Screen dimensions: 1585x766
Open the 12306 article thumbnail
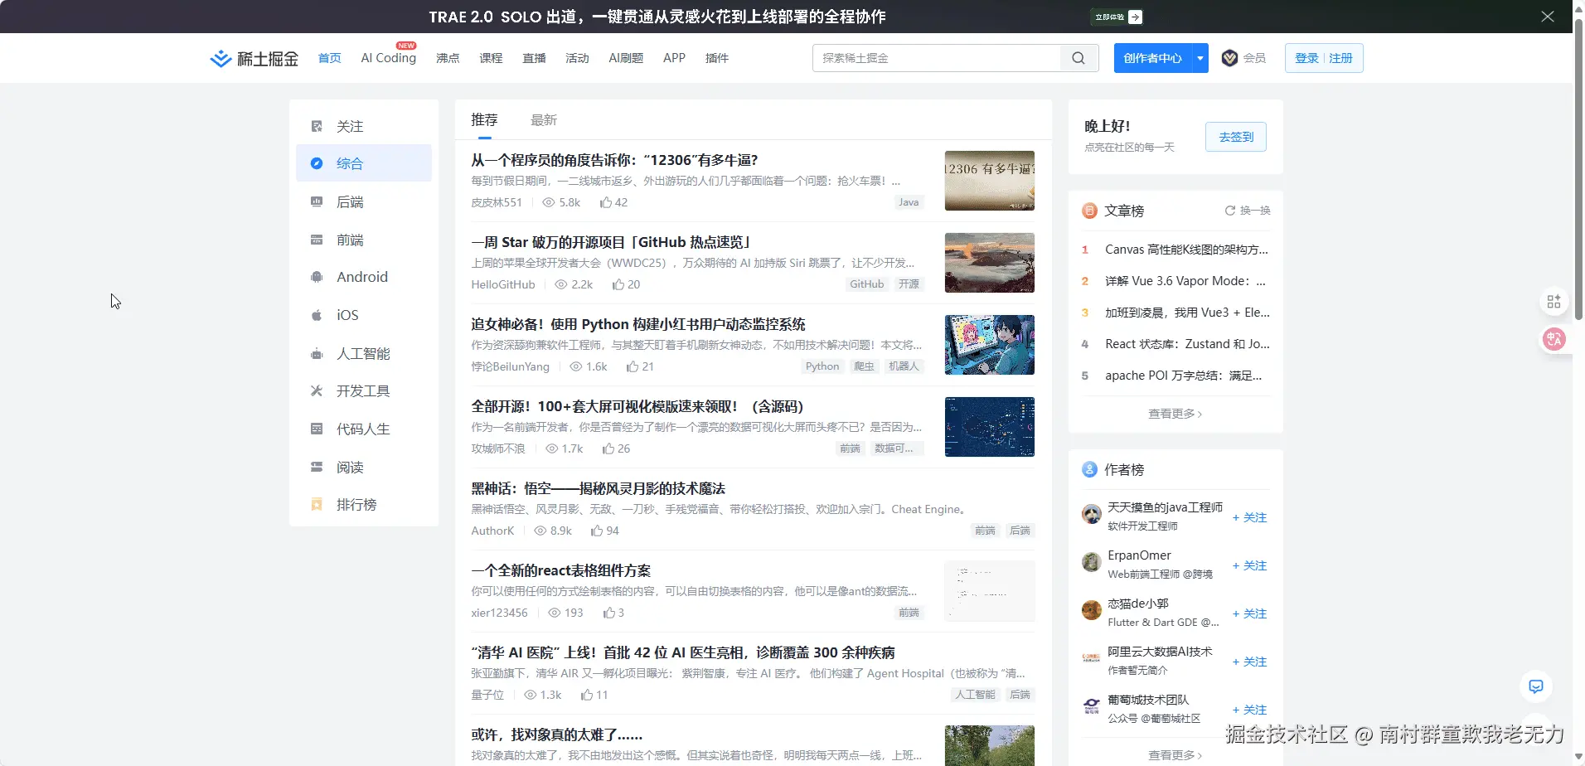(x=990, y=181)
